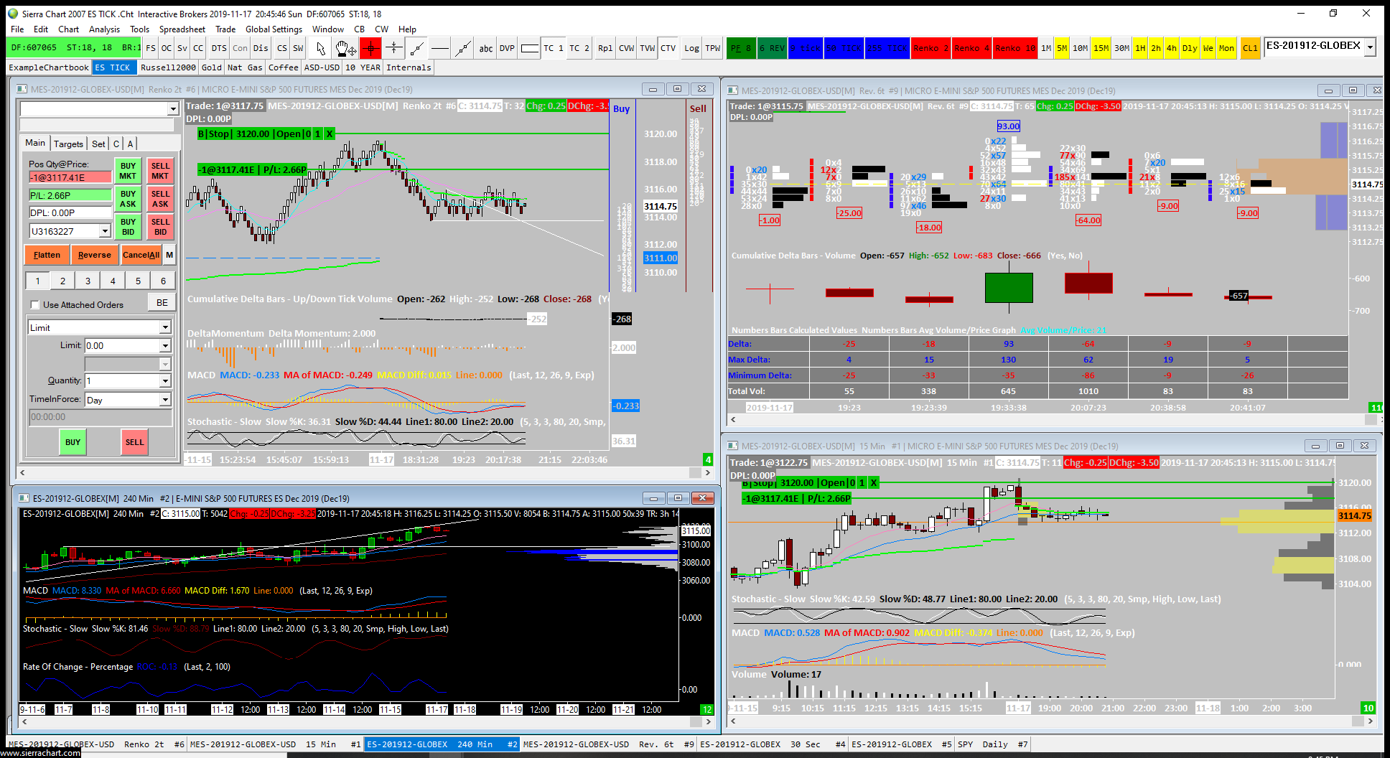Click the Renko chart horizontal scrollbar

coord(365,472)
